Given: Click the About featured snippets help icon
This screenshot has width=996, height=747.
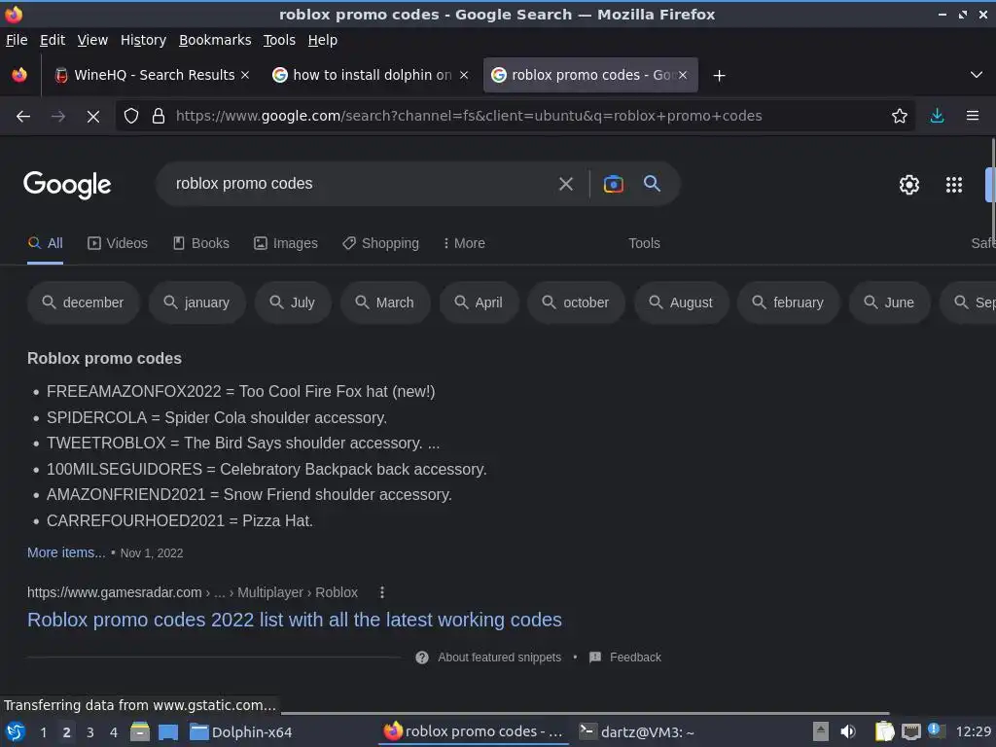Looking at the screenshot, I should (422, 658).
